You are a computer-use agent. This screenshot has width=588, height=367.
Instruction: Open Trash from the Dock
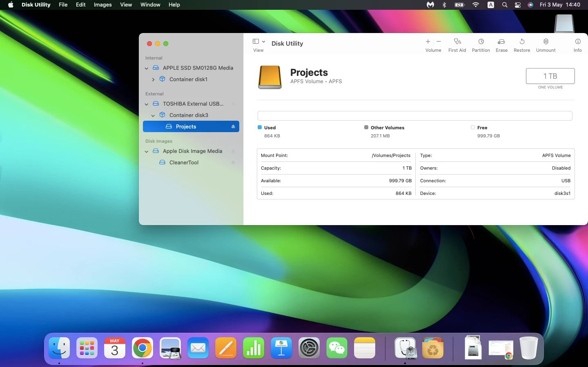click(x=529, y=348)
